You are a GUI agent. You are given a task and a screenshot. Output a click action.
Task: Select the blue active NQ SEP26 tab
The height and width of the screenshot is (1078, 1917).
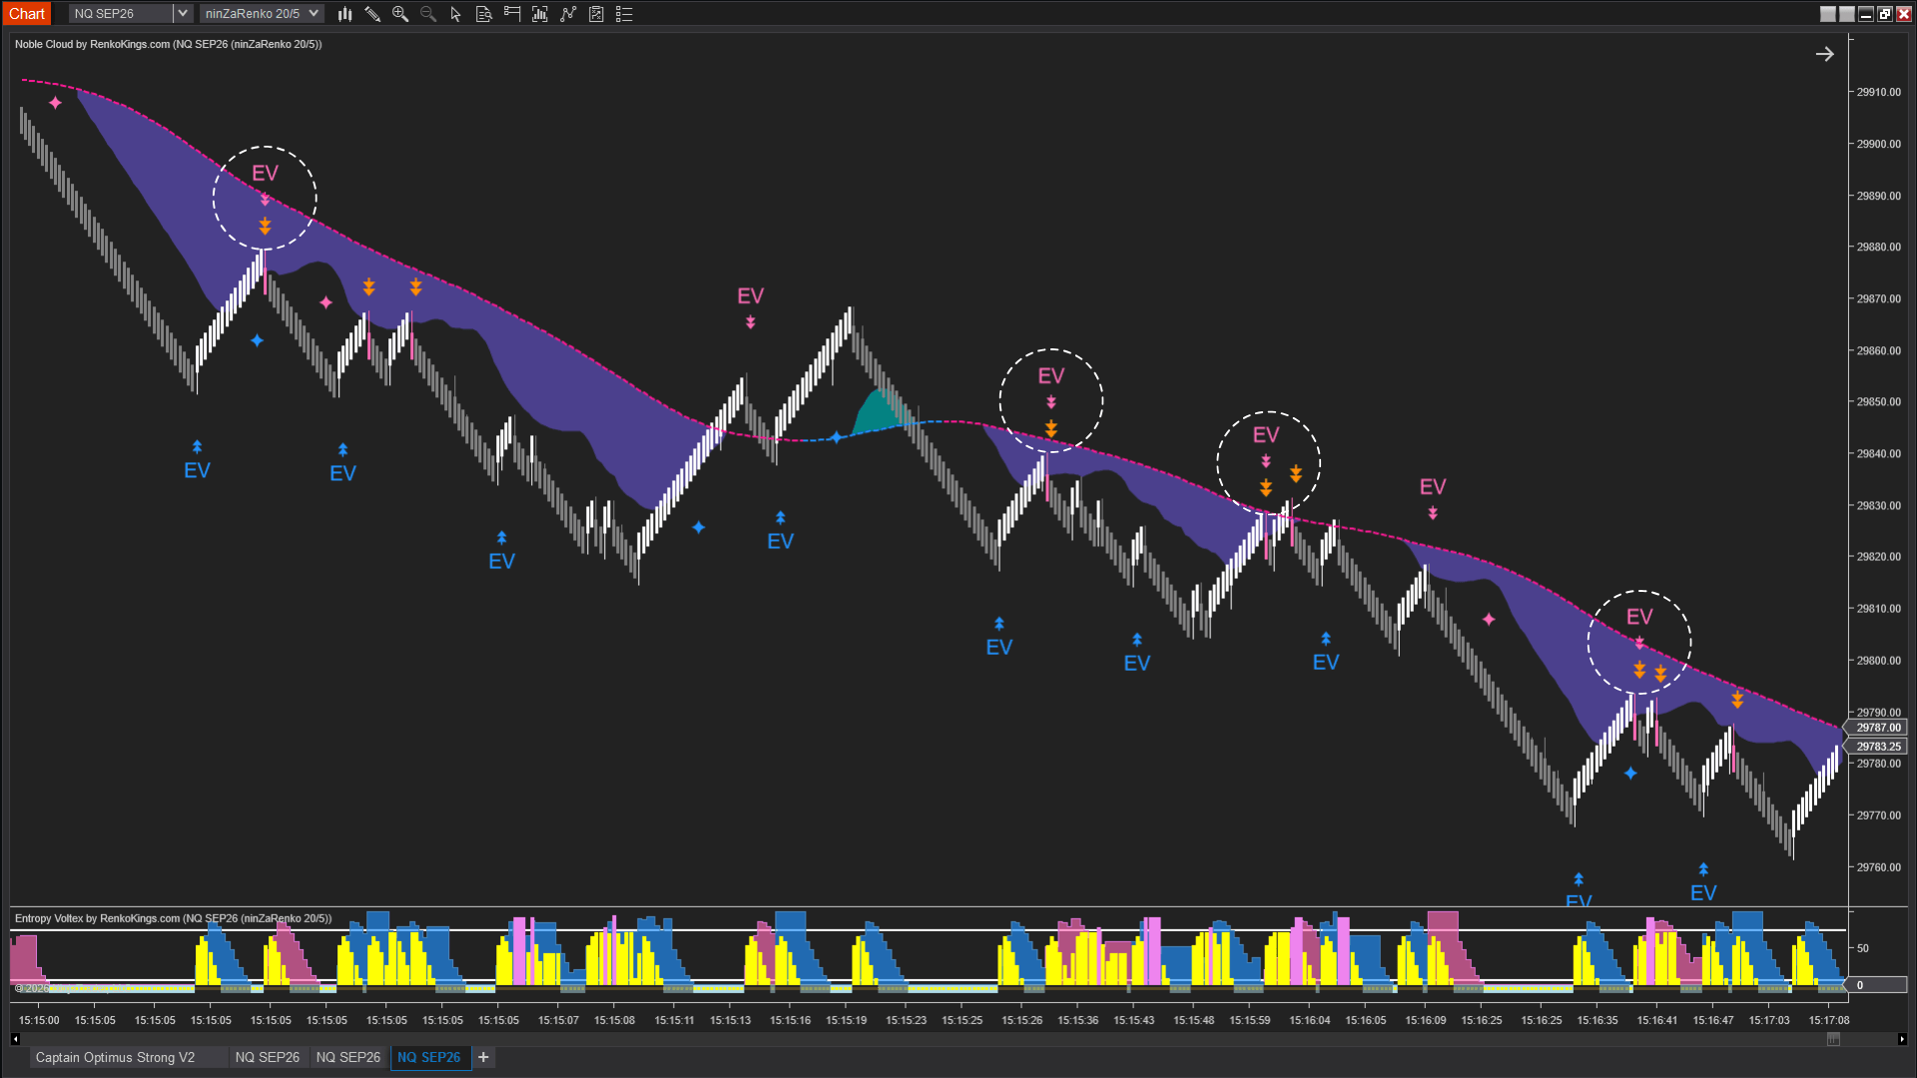(429, 1057)
